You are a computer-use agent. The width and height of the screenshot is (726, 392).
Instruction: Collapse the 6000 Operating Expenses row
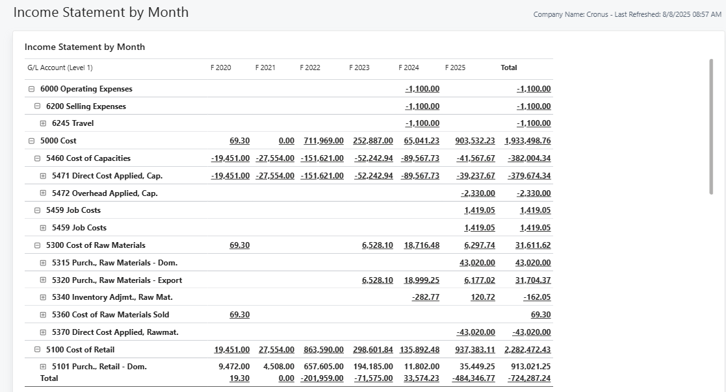click(31, 89)
